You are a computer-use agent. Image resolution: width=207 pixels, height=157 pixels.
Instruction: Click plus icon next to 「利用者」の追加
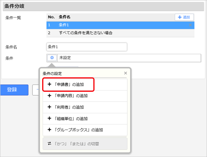pos(49,107)
